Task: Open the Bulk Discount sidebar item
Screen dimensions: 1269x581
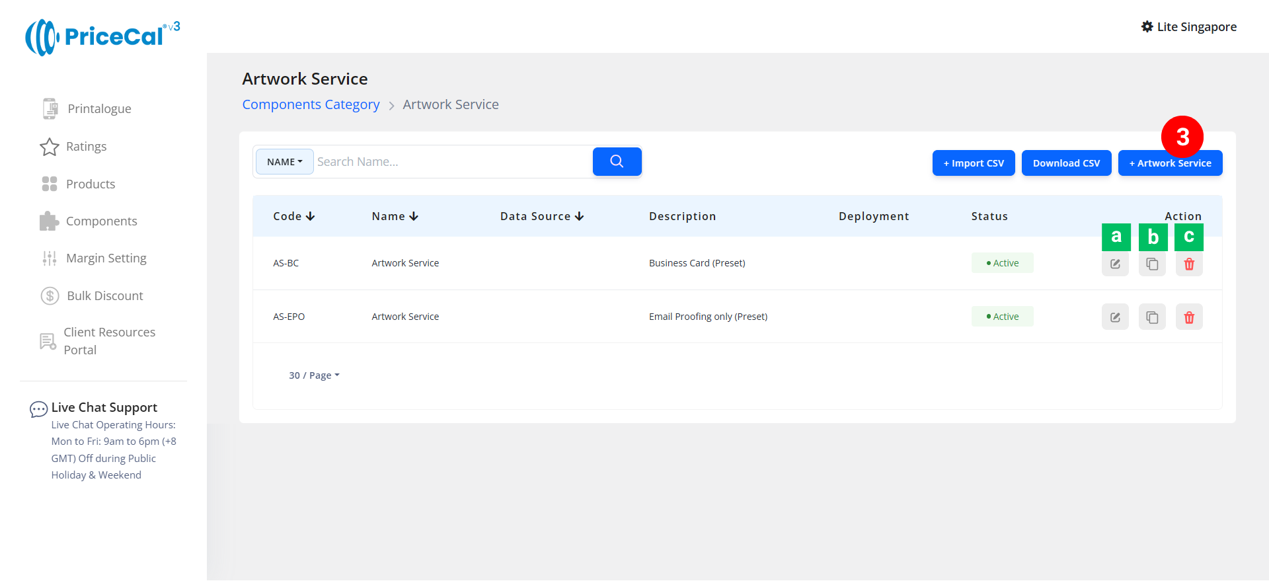Action: coord(104,296)
